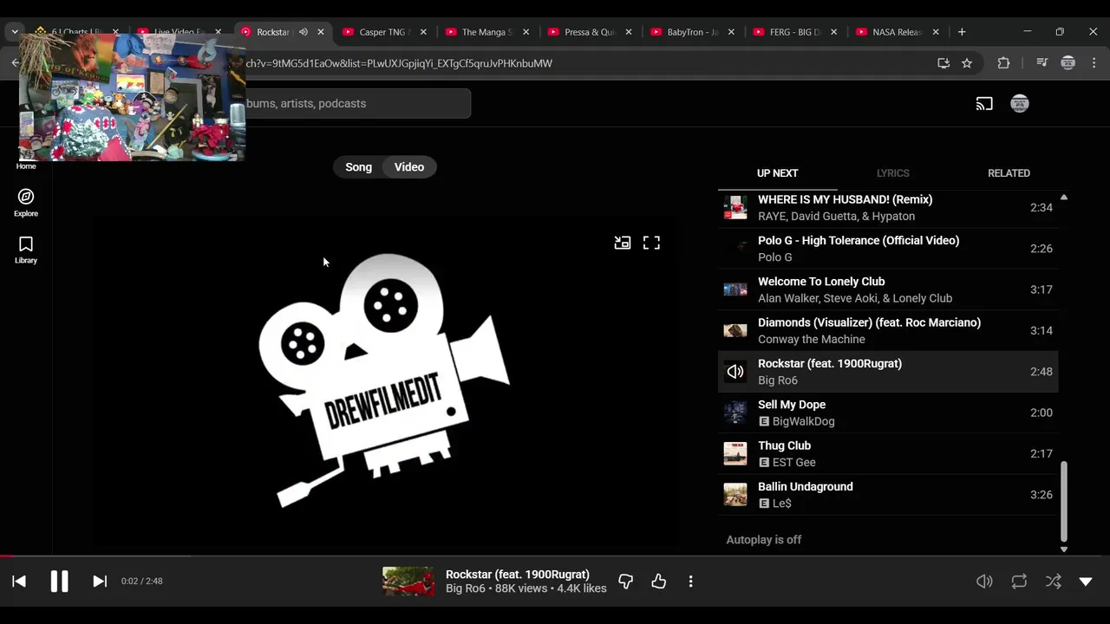This screenshot has height=624, width=1110.
Task: Click the Cast to device icon
Action: pyautogui.click(x=984, y=104)
